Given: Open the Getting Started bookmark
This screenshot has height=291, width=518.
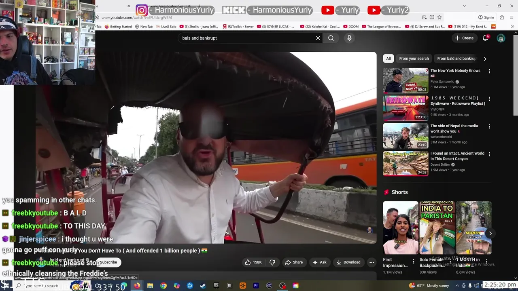Looking at the screenshot, I should [118, 27].
